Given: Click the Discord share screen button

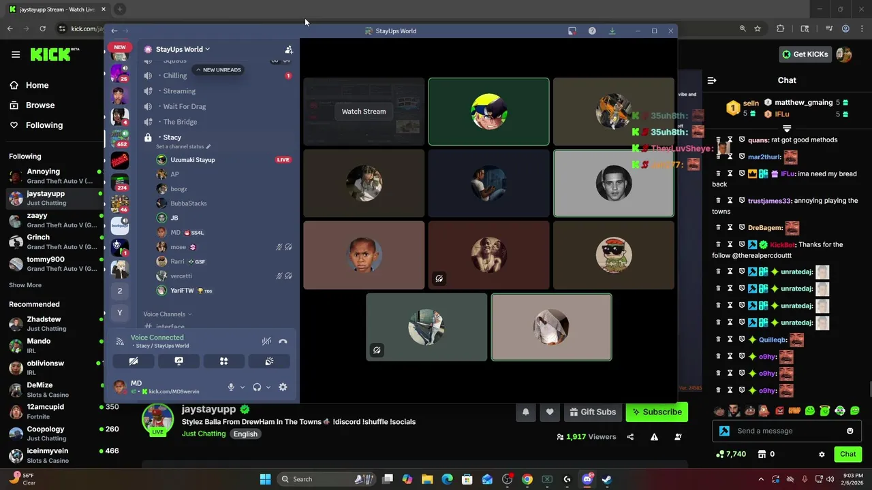Looking at the screenshot, I should [x=178, y=361].
